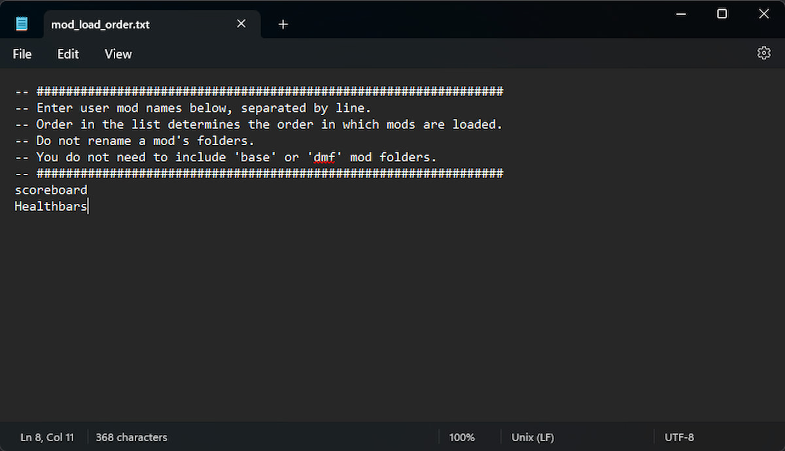Add a new tab with plus button

pyautogui.click(x=283, y=24)
